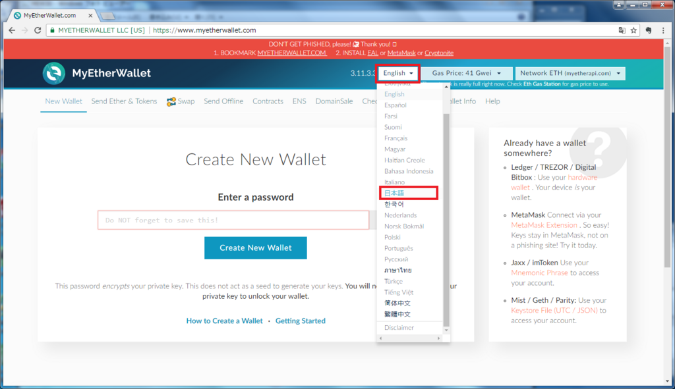Select Bahasa Indonesia language option
This screenshot has height=389, width=675.
409,171
